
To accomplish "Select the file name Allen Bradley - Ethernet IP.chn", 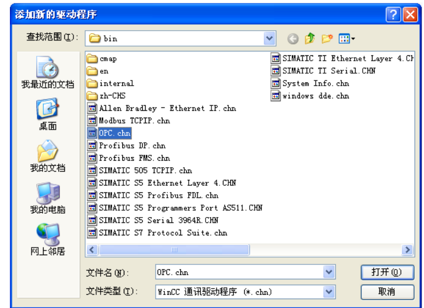I will point(167,108).
